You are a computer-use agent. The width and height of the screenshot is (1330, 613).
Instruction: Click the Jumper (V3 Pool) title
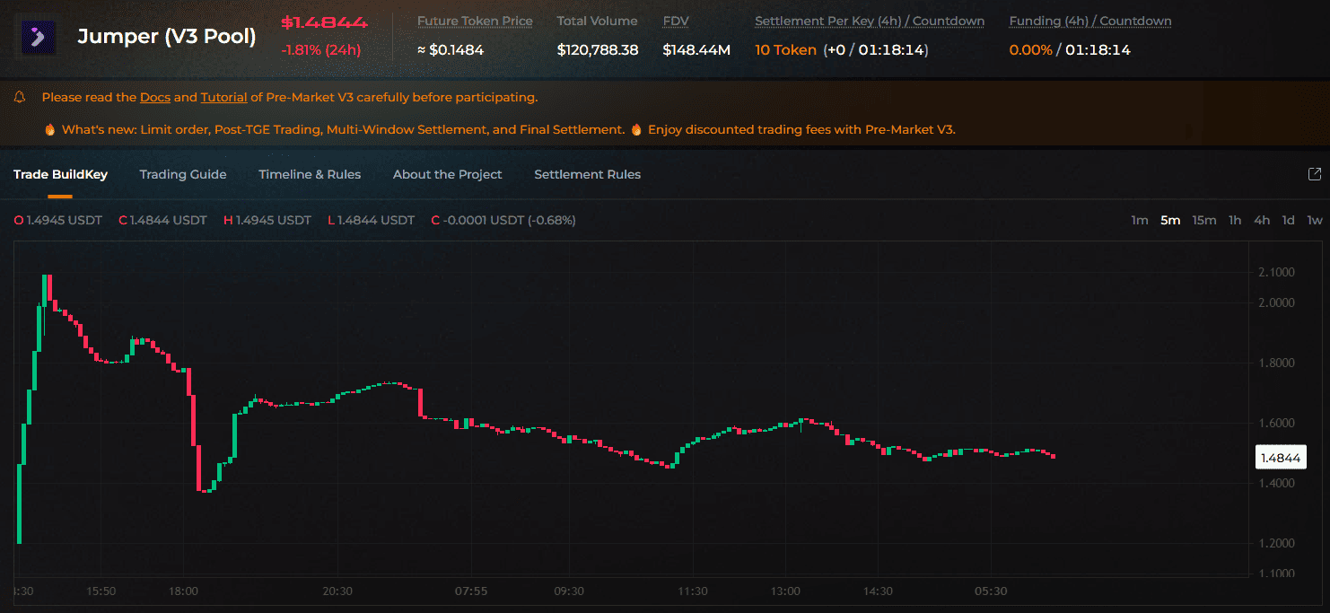click(167, 37)
